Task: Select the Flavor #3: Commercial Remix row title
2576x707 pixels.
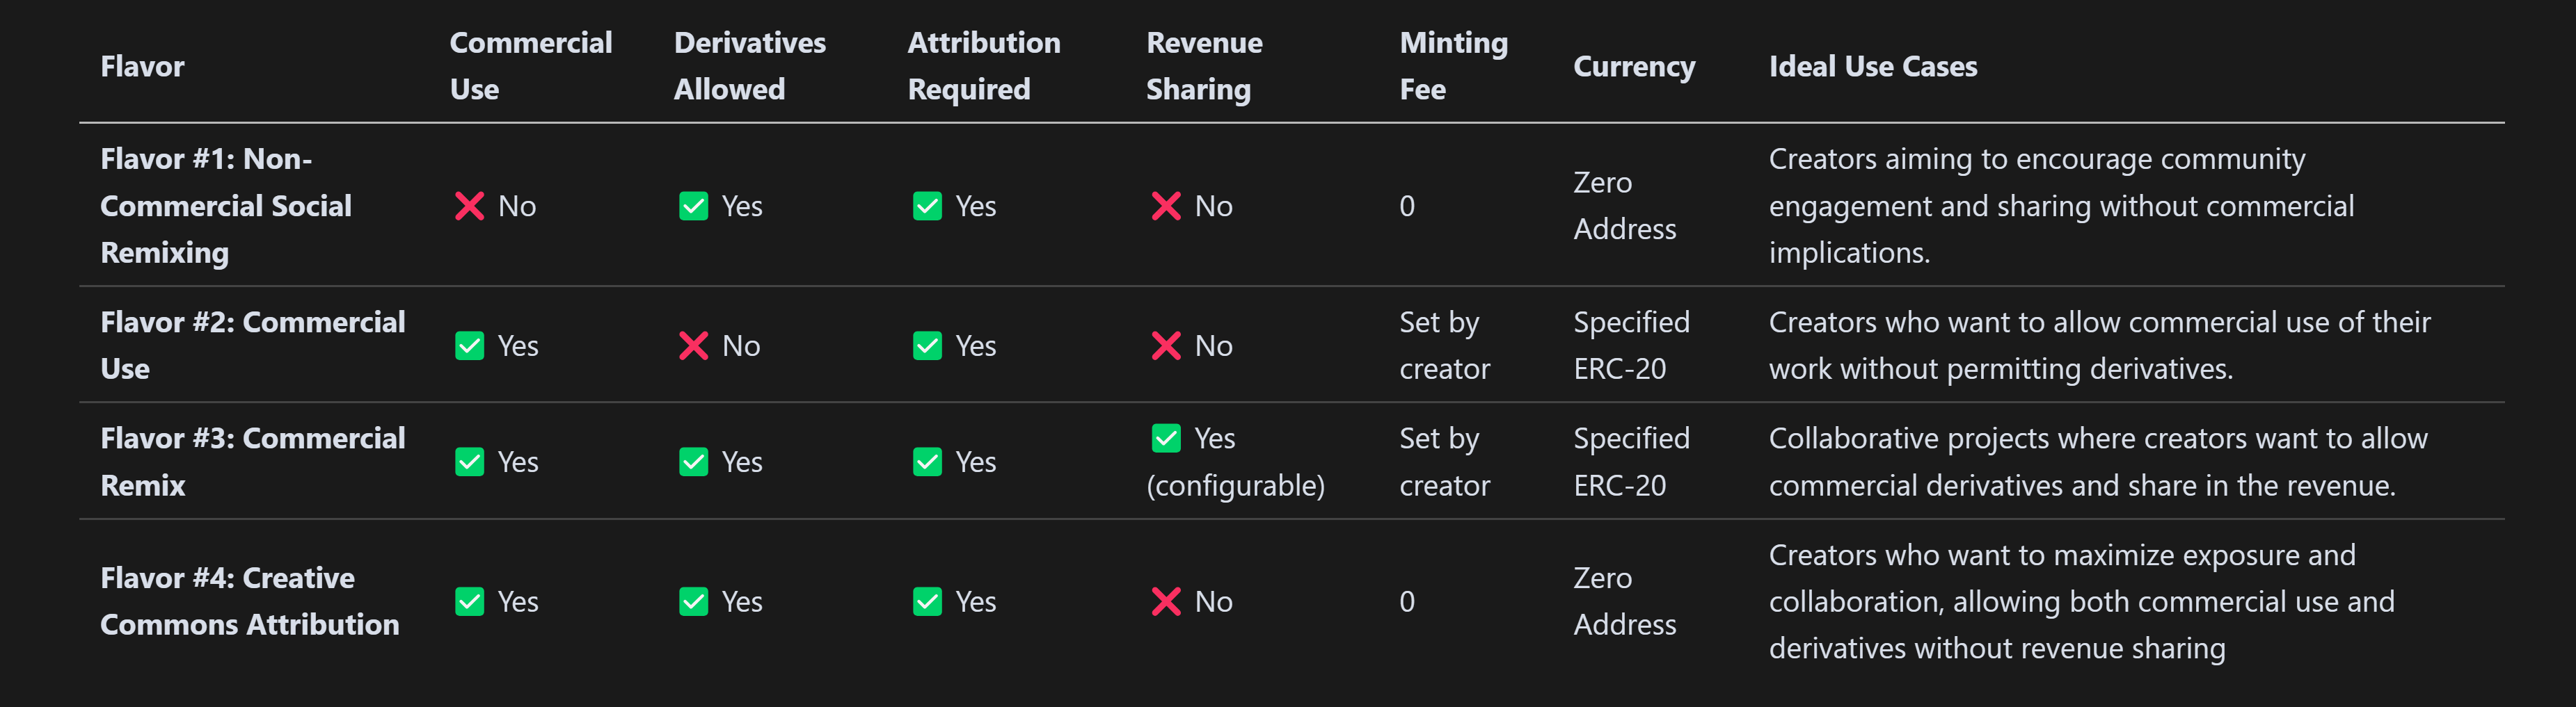Action: (253, 462)
